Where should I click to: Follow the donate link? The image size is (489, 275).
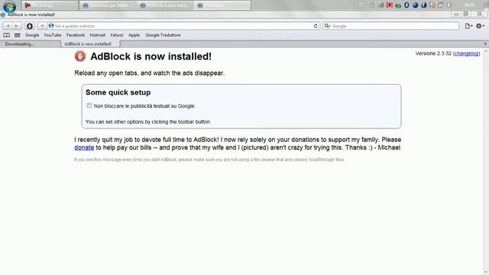tap(84, 147)
